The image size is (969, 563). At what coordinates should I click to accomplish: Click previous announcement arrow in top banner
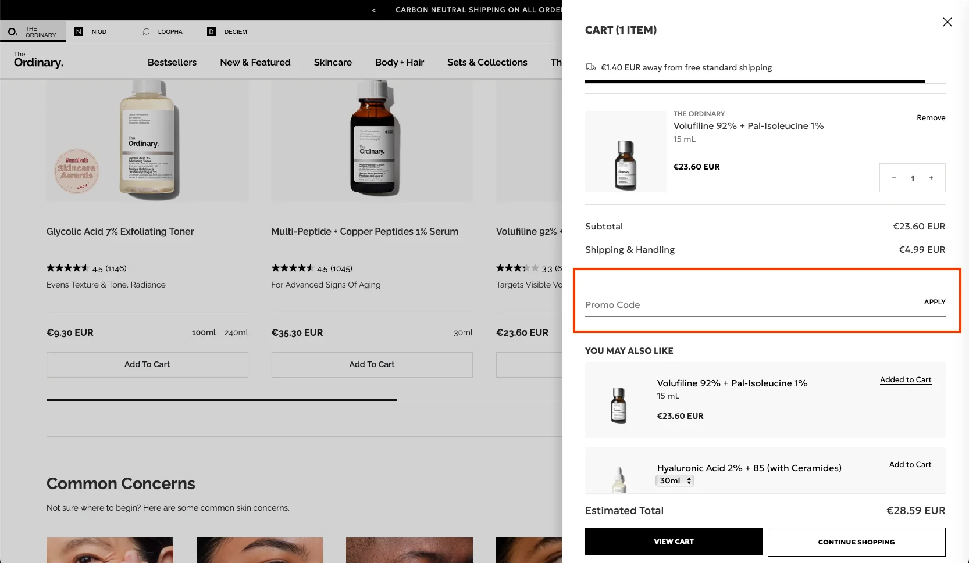pyautogui.click(x=374, y=10)
